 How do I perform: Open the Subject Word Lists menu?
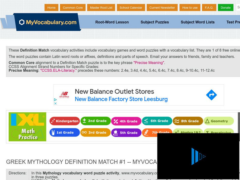(x=198, y=22)
